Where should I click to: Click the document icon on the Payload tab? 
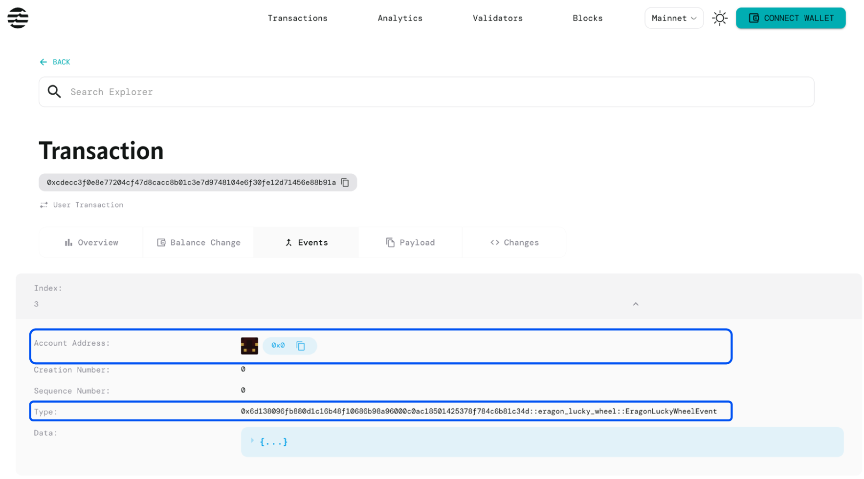click(390, 242)
